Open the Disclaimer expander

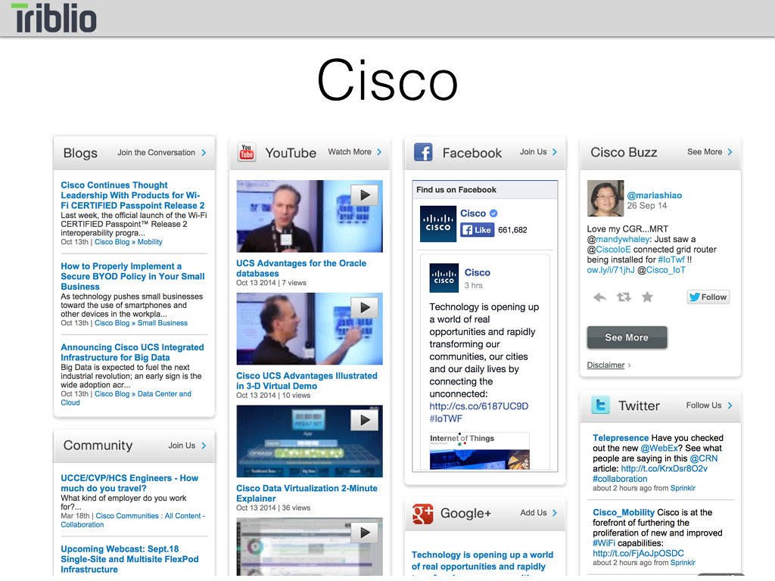(x=606, y=365)
